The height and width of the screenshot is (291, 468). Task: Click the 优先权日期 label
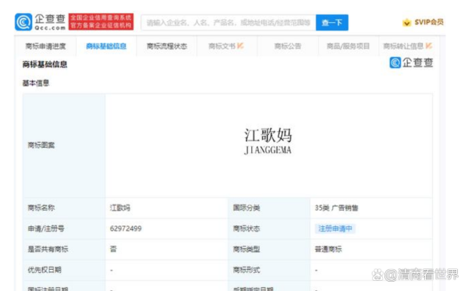[x=44, y=270]
